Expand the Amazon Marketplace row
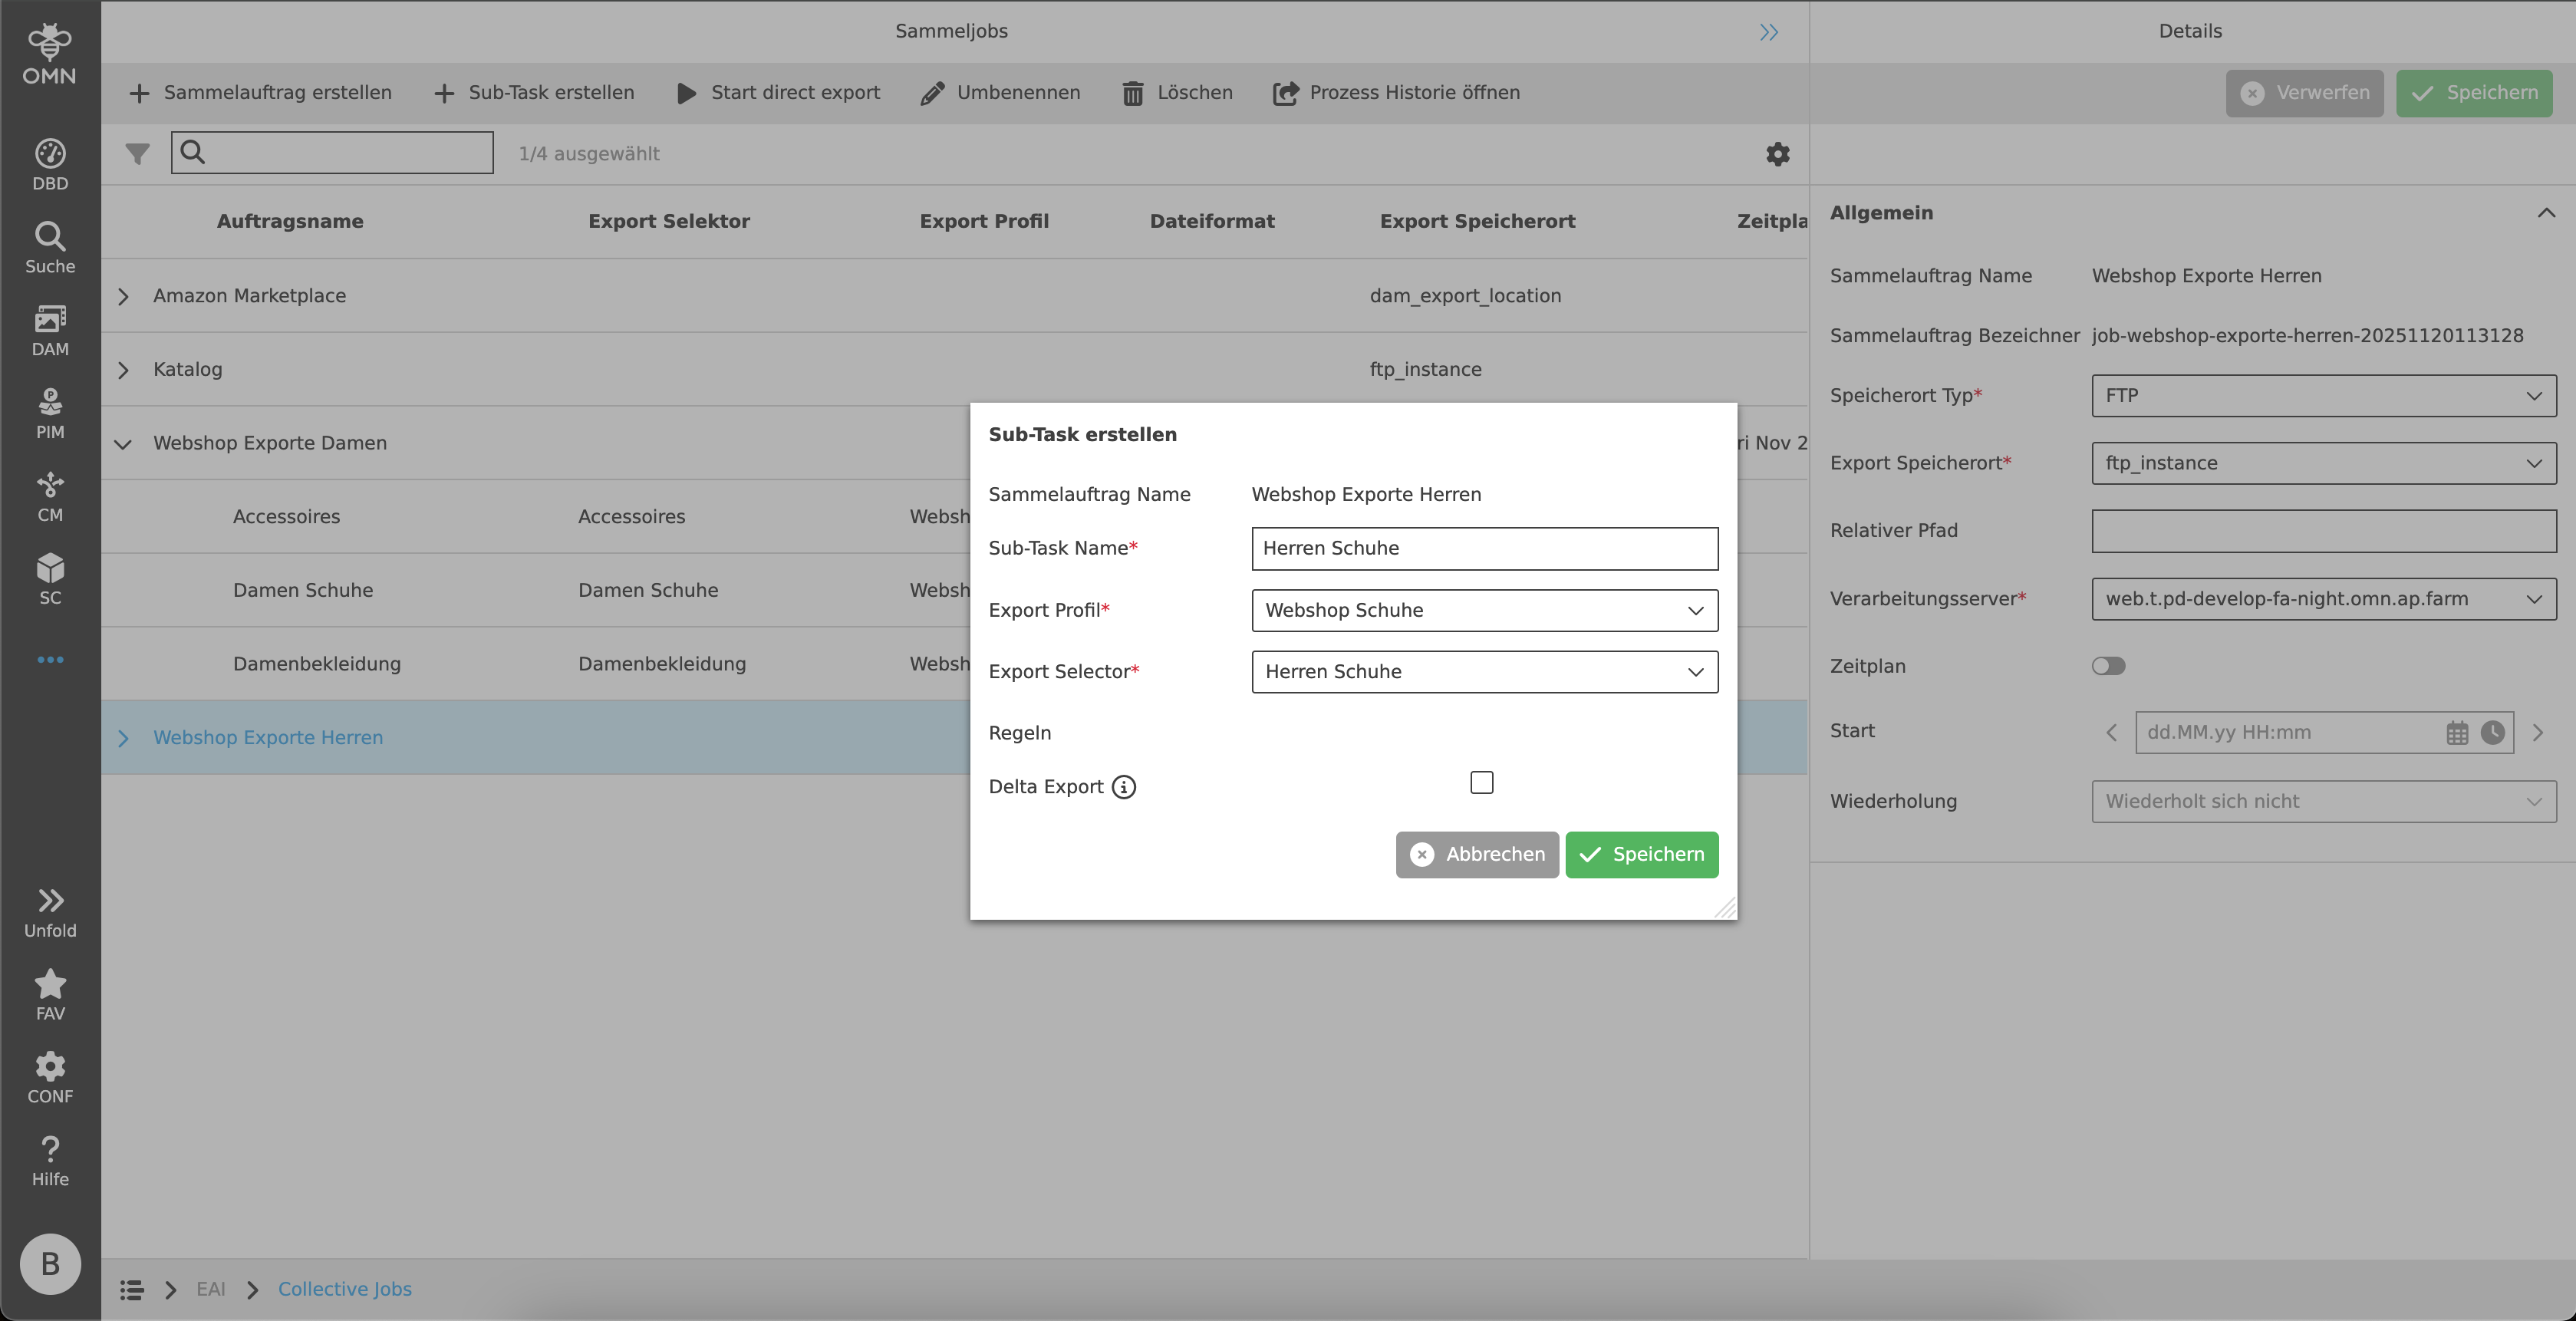The image size is (2576, 1321). click(x=123, y=296)
